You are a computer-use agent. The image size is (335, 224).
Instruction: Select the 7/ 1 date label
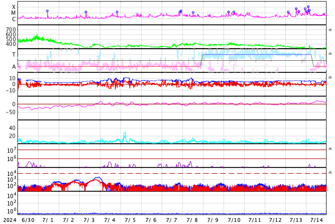pyautogui.click(x=48, y=220)
